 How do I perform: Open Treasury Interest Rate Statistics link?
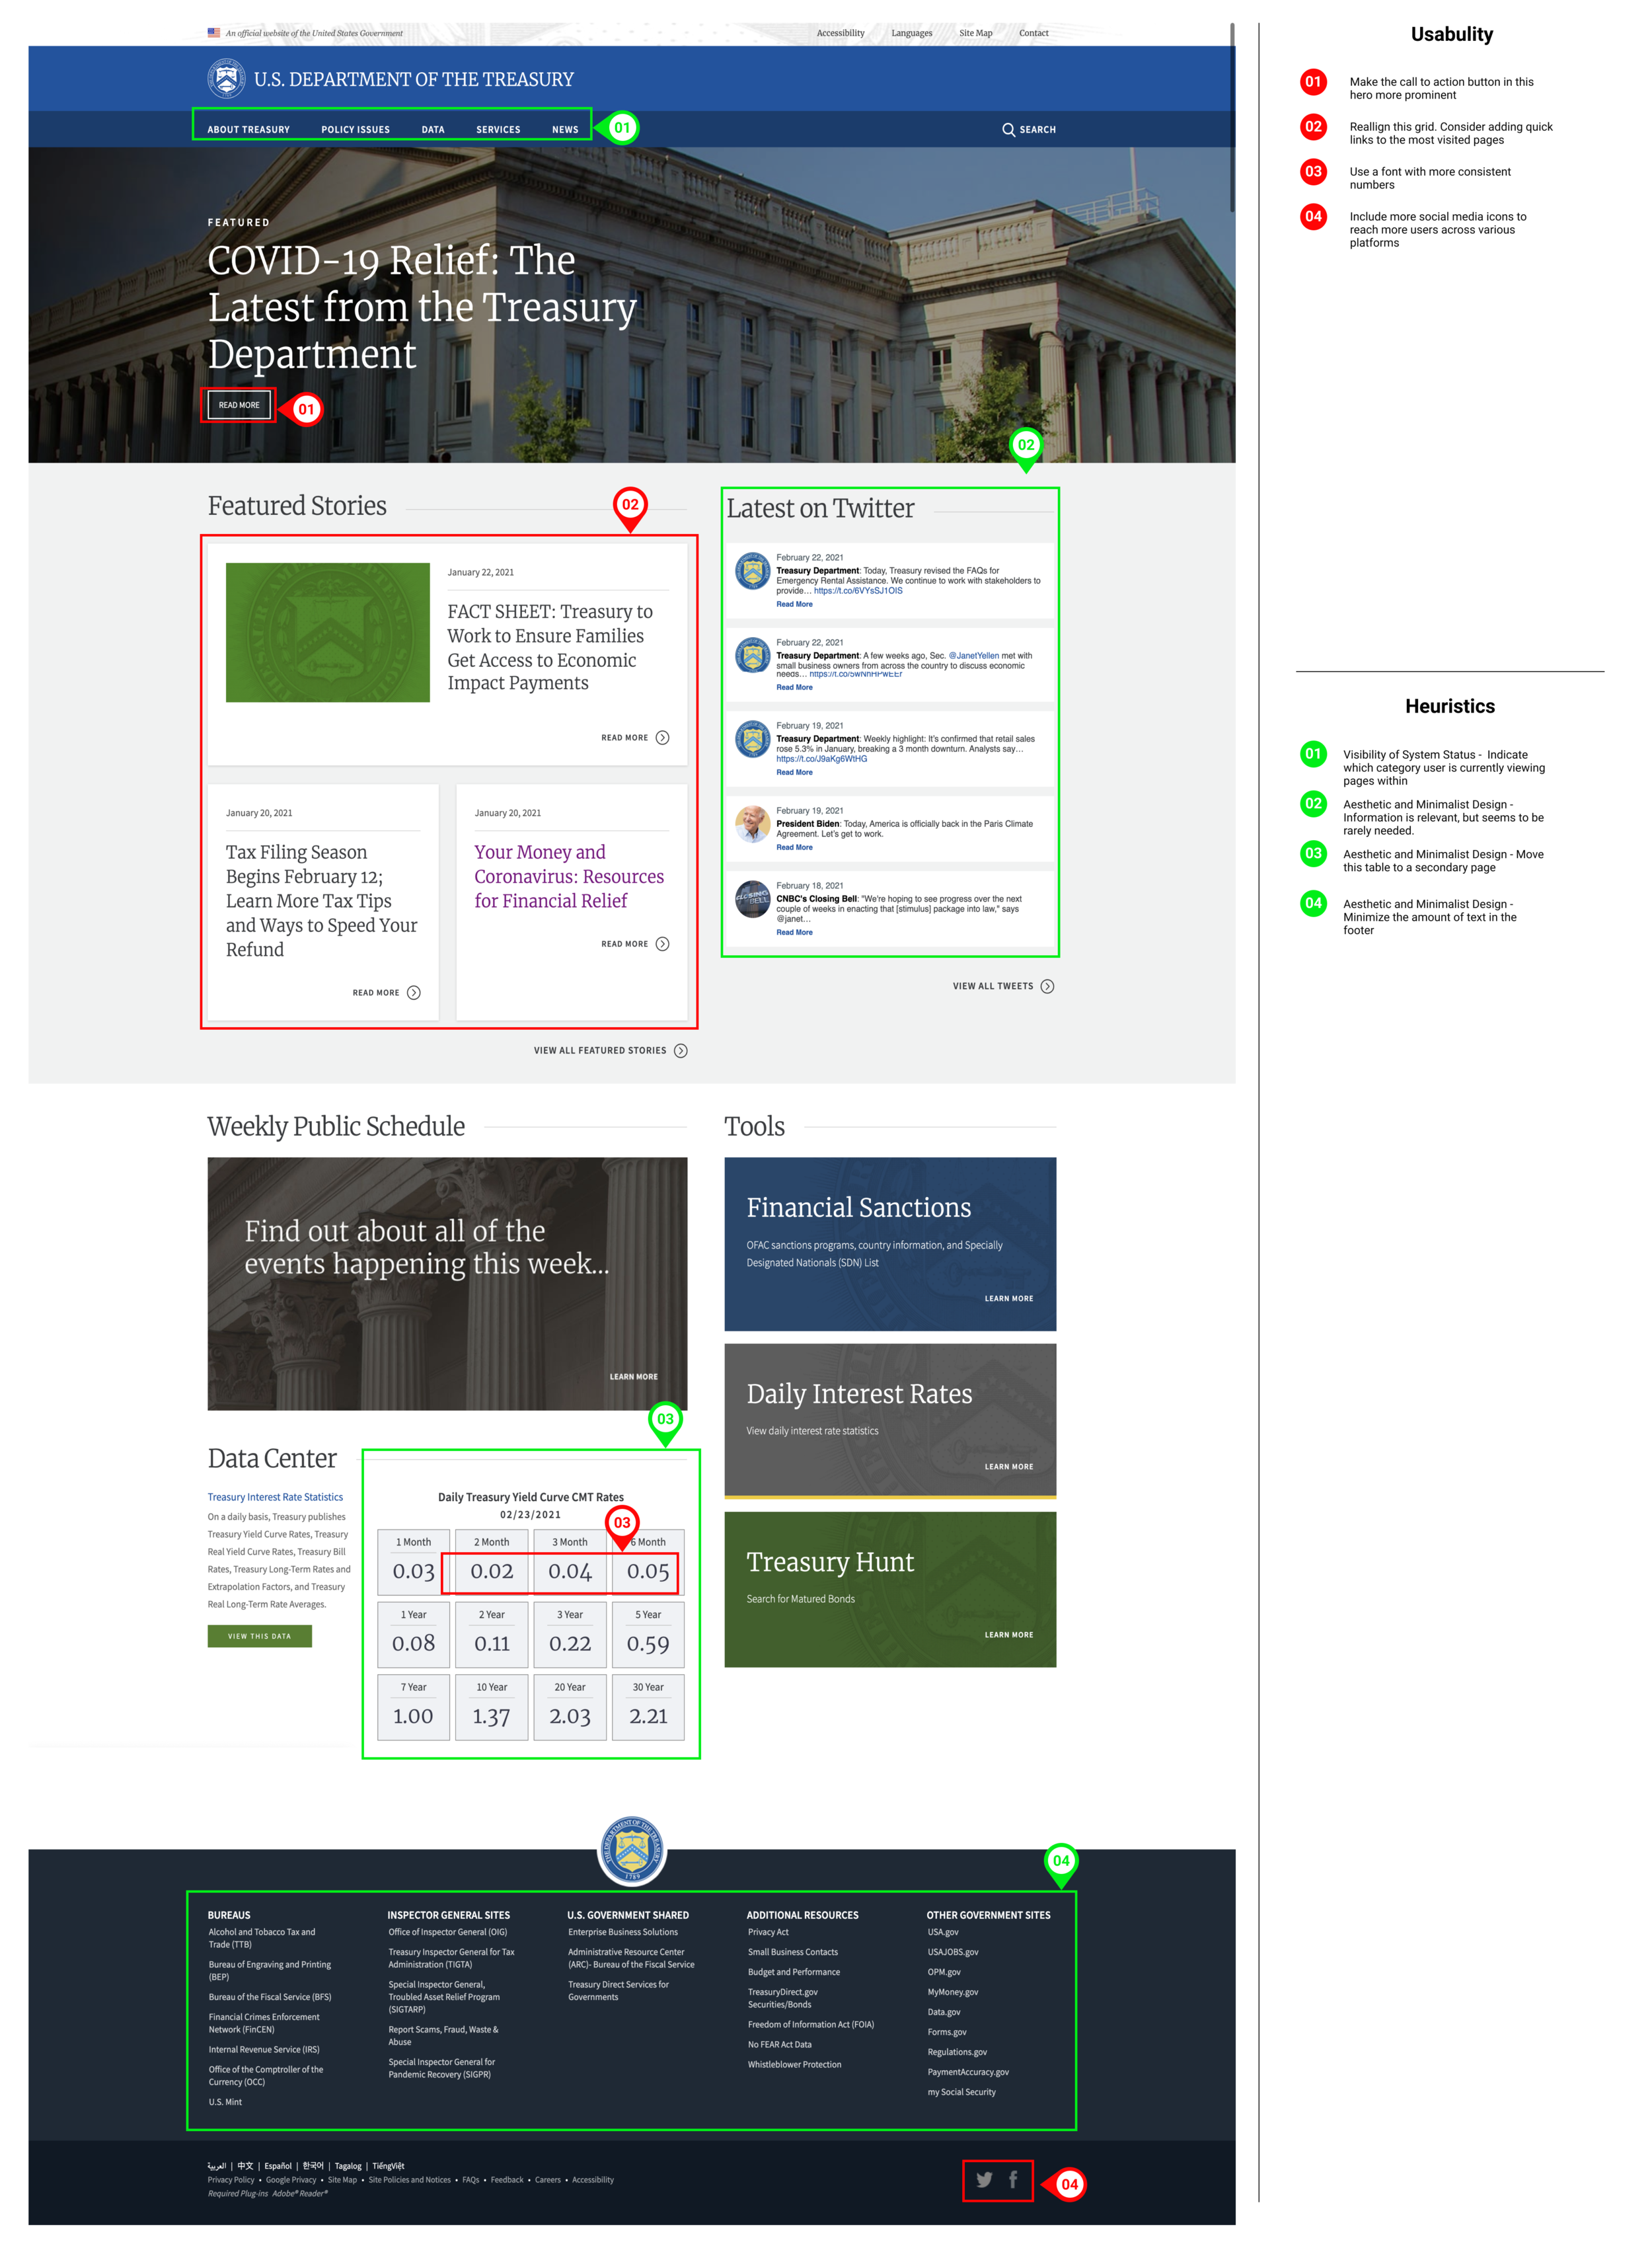point(275,1497)
